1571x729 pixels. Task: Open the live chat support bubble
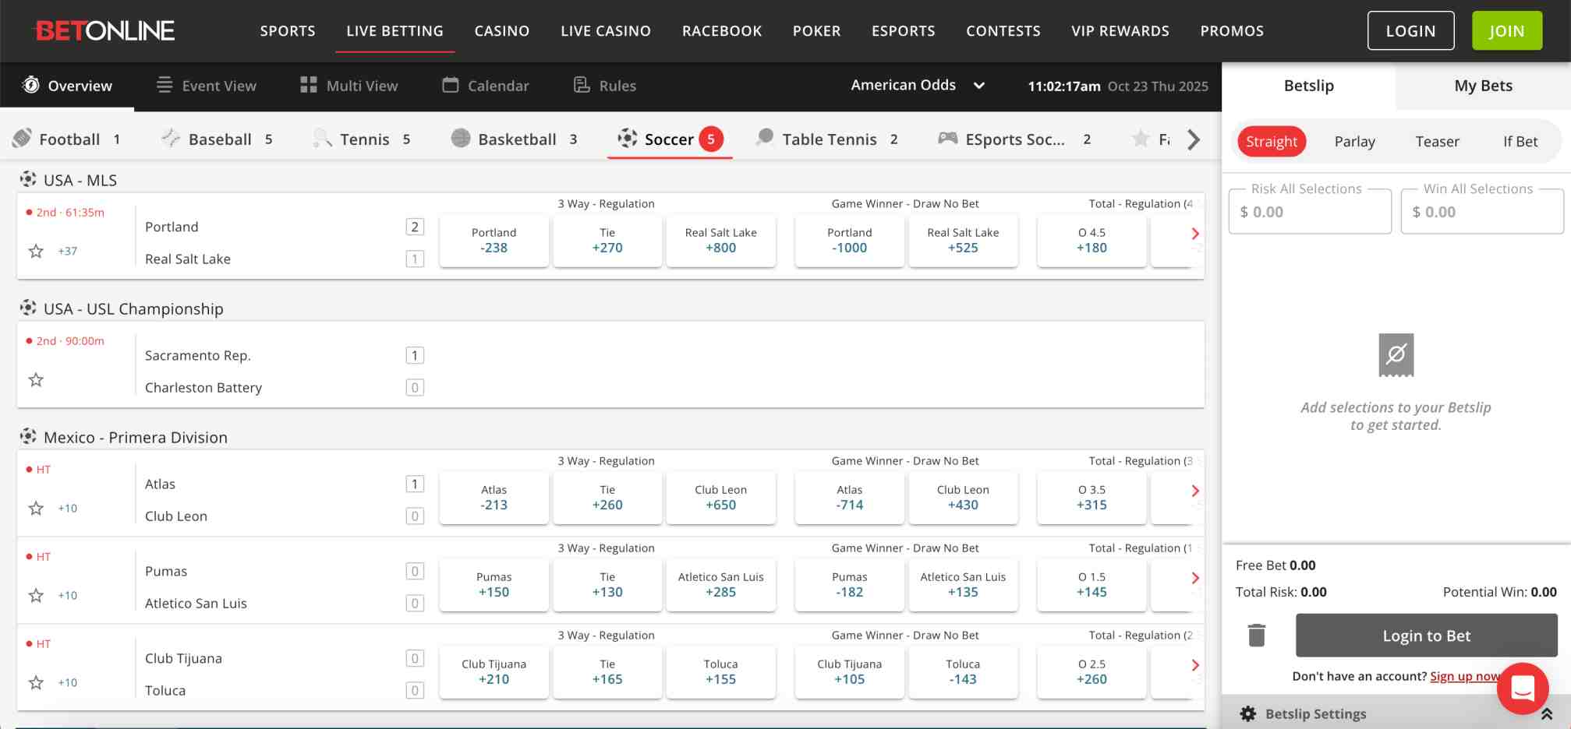coord(1523,688)
